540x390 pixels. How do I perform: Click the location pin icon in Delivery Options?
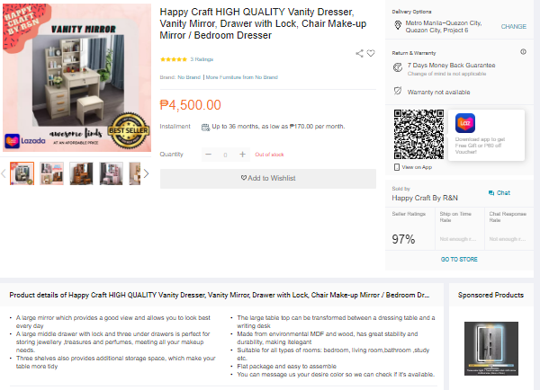398,25
